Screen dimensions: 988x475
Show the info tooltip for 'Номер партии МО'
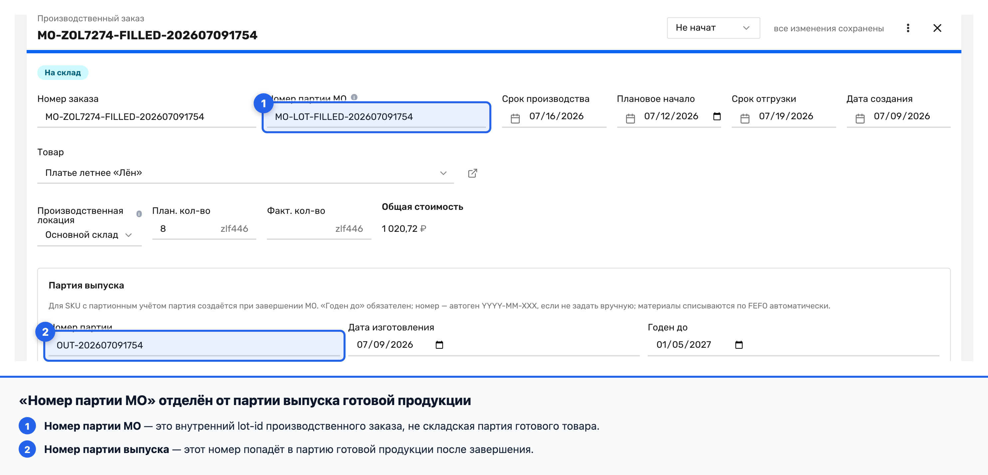coord(354,98)
